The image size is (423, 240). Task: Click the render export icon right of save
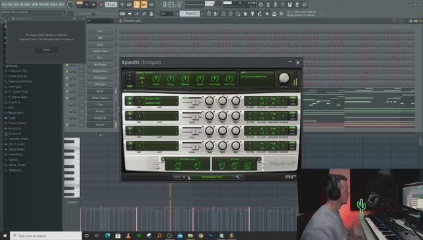pos(297,5)
